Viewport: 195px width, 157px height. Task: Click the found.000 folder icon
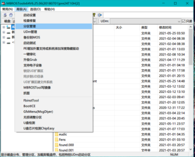[x=57, y=145]
